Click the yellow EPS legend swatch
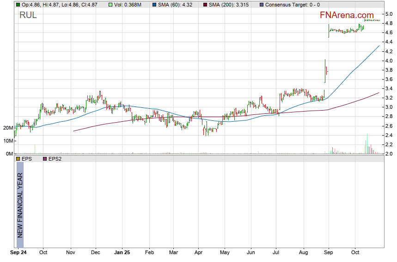397x262 pixels. click(x=18, y=159)
